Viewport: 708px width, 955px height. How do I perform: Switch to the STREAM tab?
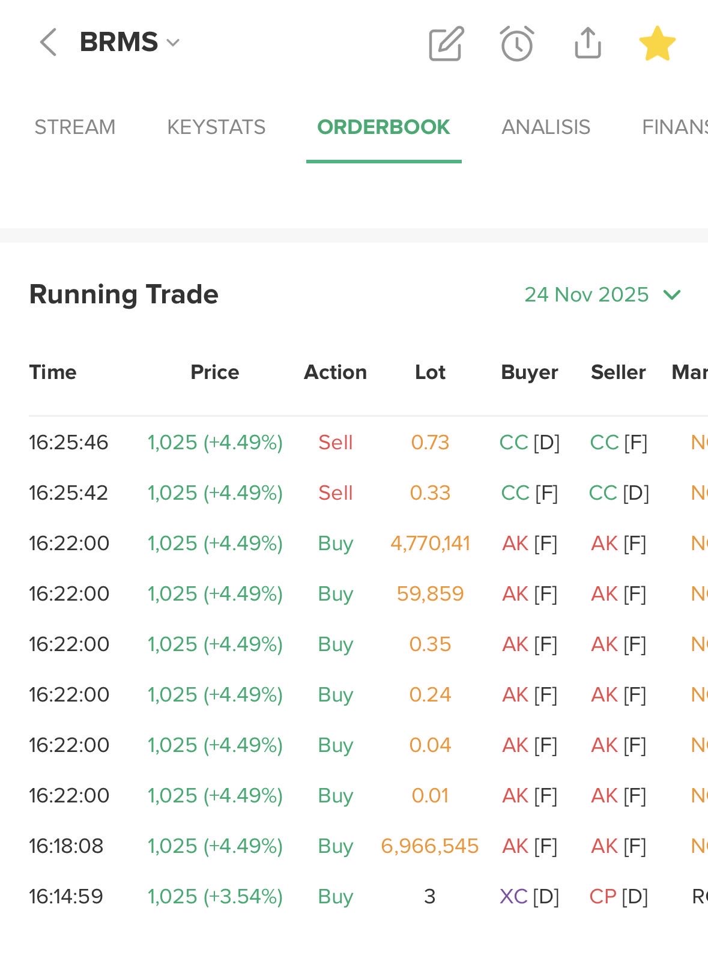click(75, 127)
